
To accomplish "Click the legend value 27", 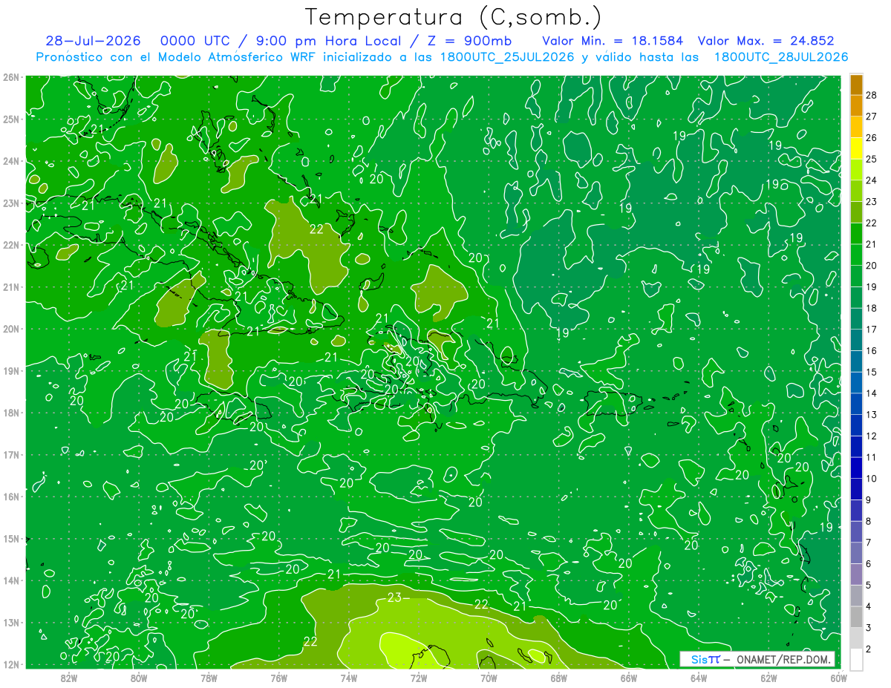I will [x=872, y=116].
